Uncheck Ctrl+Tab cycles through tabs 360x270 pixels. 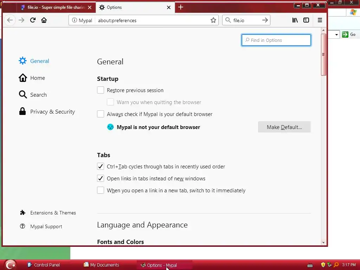(x=100, y=166)
